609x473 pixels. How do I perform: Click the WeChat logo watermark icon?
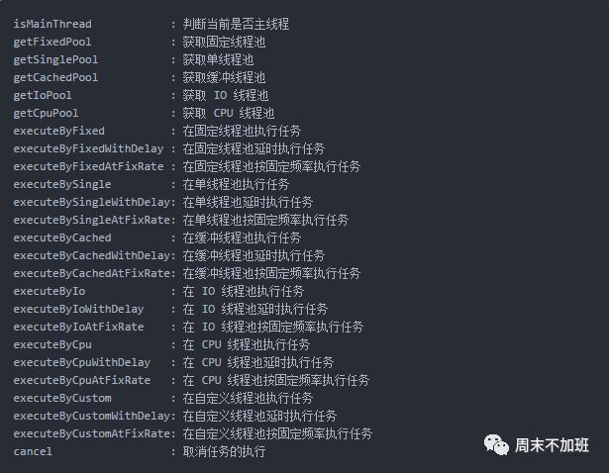496,445
